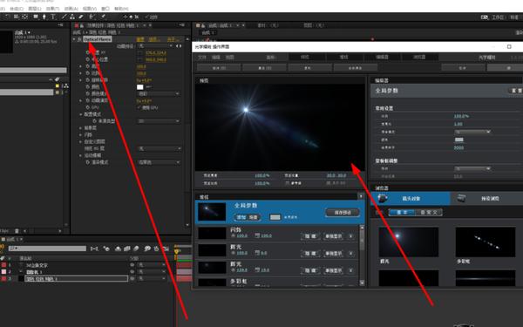This screenshot has width=523, height=327.
Task: Click the stopwatch for the color property
Action: tap(88, 86)
